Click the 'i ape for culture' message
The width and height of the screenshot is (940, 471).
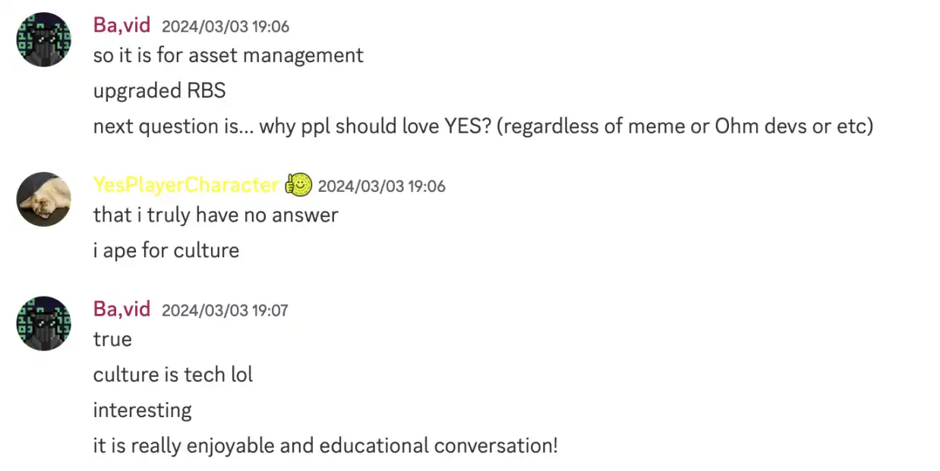[x=166, y=250]
